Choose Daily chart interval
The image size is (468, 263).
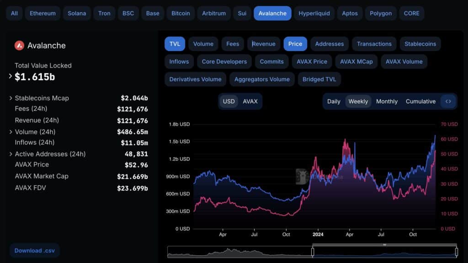[x=334, y=102]
